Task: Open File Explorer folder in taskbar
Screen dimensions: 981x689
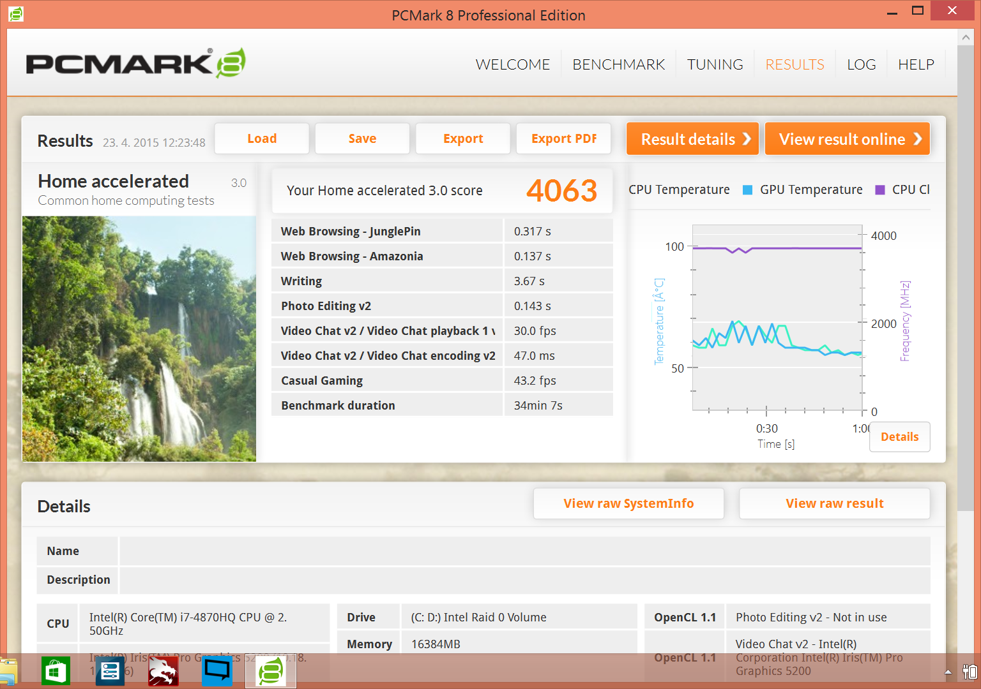Action: pos(8,672)
